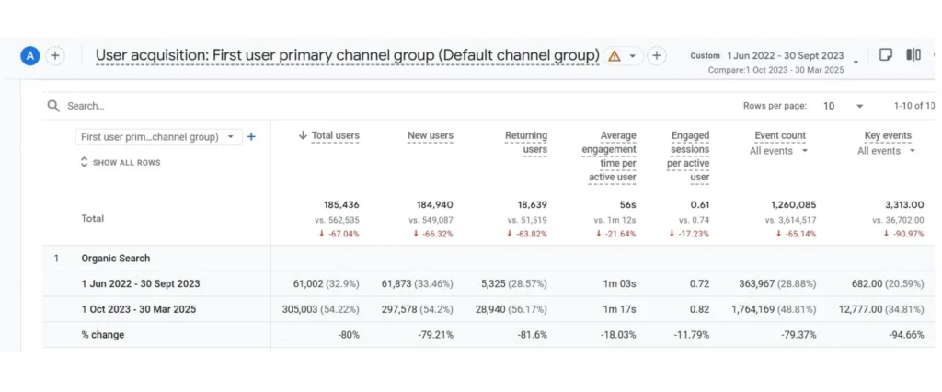
Task: Open the custom date range picker
Action: pyautogui.click(x=780, y=62)
